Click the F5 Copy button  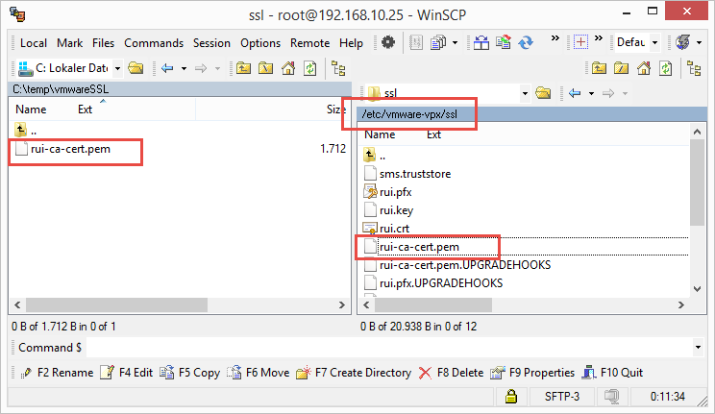click(x=190, y=373)
